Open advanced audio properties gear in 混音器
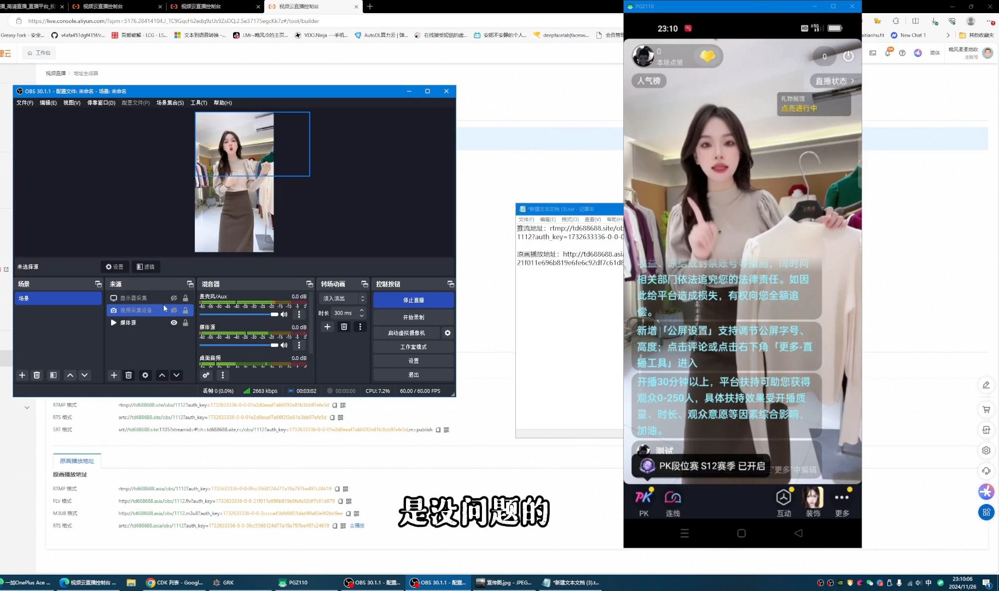 click(x=206, y=375)
